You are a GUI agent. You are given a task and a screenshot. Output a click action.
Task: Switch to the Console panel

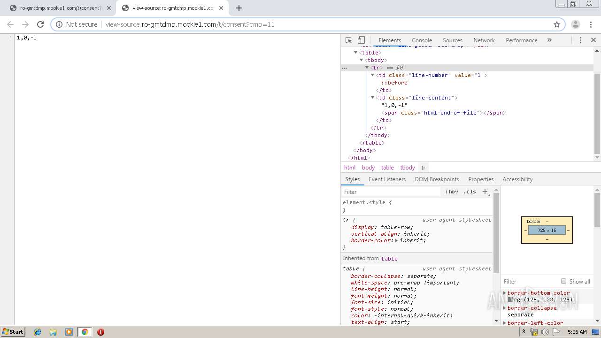[422, 40]
